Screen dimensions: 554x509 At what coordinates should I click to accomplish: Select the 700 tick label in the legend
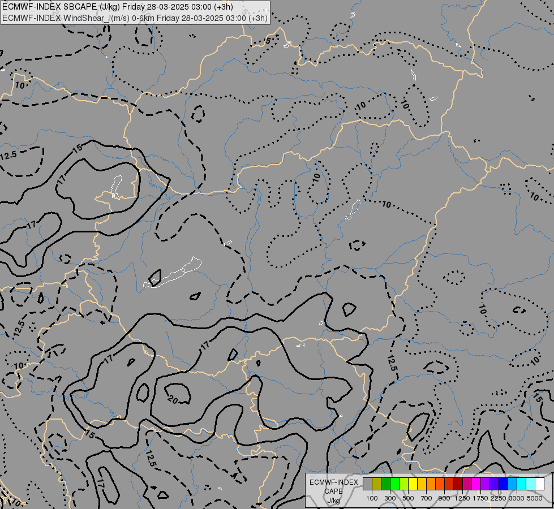[x=427, y=498]
